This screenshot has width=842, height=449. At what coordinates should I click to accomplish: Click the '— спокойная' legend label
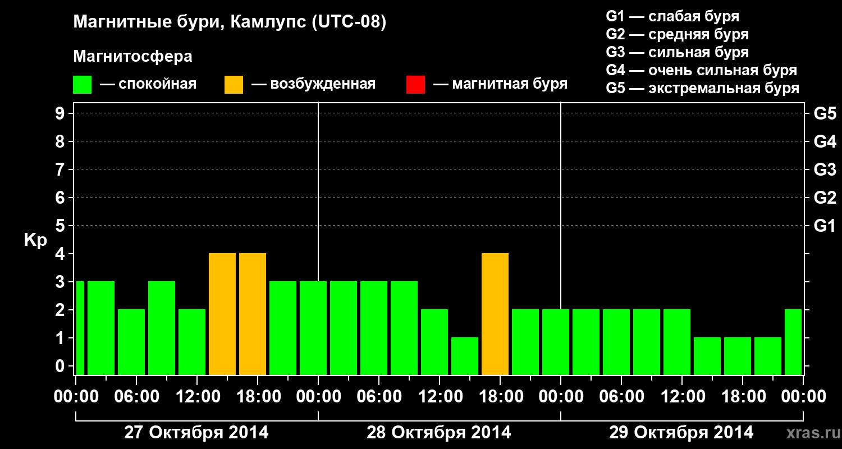(x=148, y=84)
